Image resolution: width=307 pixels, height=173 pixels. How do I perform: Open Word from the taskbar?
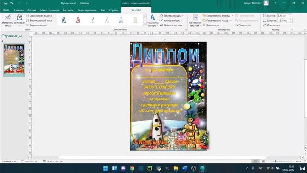[x=185, y=168]
